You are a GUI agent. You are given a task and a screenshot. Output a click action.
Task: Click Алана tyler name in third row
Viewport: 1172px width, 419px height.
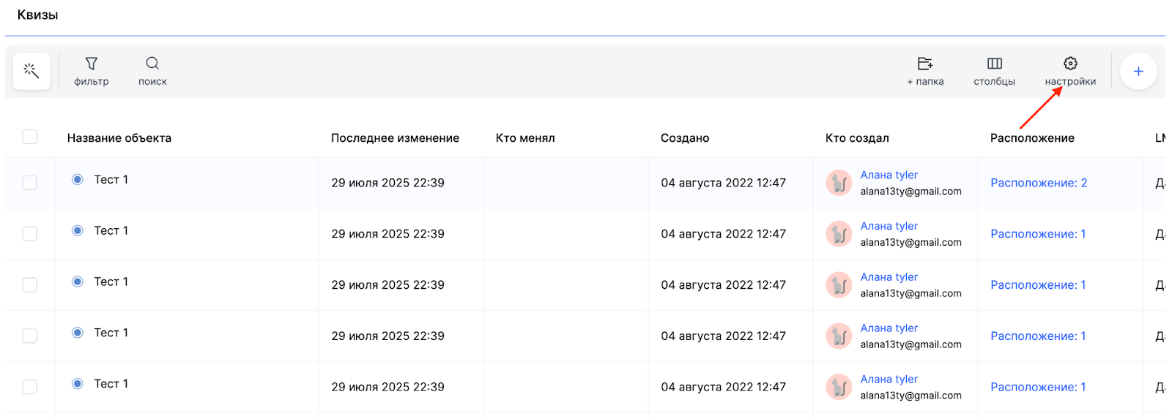click(889, 277)
